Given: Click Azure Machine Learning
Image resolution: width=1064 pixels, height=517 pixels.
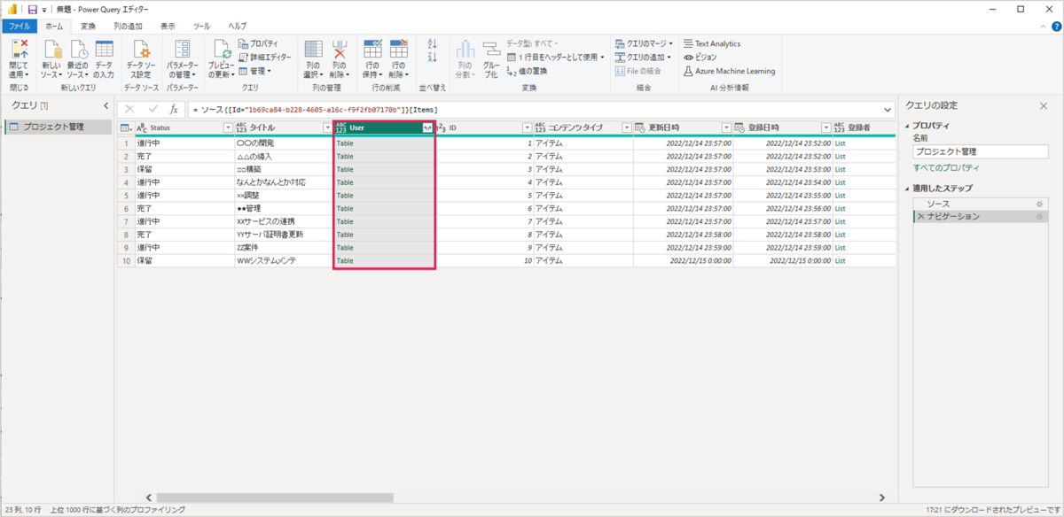Looking at the screenshot, I should pyautogui.click(x=729, y=71).
